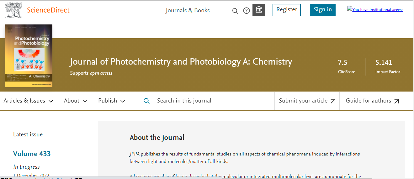Screen dimensions: 414x179
Task: Open the Publish dropdown menu
Action: 111,101
